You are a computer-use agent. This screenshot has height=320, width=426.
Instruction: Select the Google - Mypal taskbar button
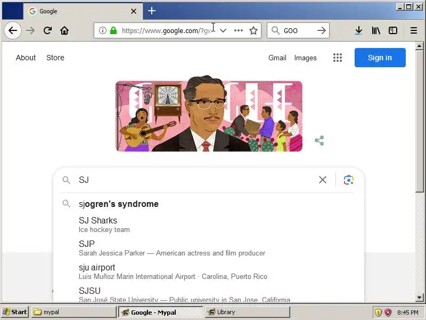[161, 312]
